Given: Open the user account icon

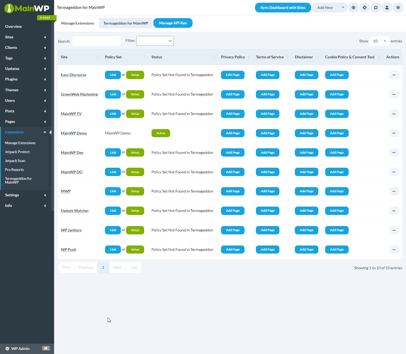Looking at the screenshot, I should coord(387,8).
